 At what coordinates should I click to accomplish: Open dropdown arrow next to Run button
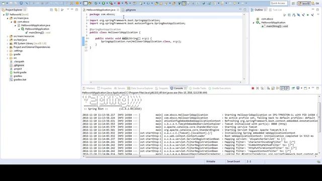point(107,4)
